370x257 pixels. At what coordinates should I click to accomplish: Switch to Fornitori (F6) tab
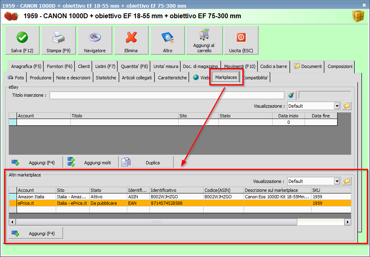point(59,66)
